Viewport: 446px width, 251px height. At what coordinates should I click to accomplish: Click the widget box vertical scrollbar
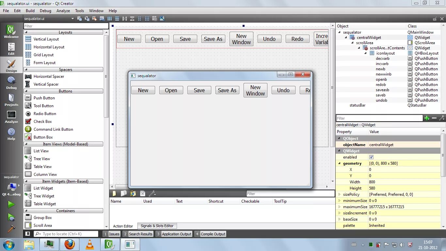click(x=106, y=76)
